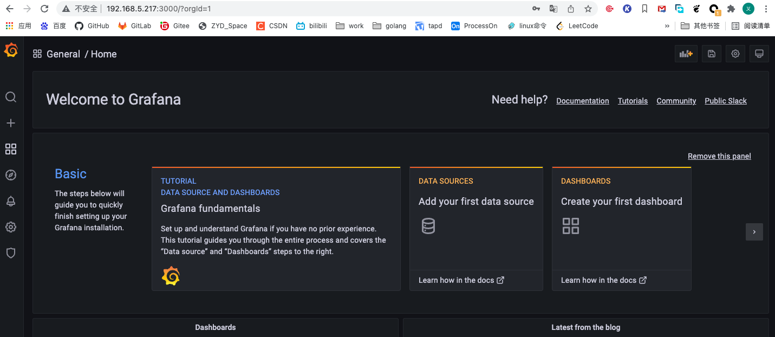Click the Cycle view mode monitor icon
The height and width of the screenshot is (337, 775).
pyautogui.click(x=759, y=54)
